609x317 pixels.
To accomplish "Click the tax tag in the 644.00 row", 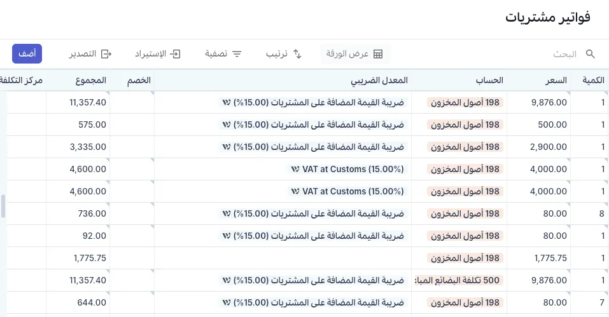I will pos(313,302).
